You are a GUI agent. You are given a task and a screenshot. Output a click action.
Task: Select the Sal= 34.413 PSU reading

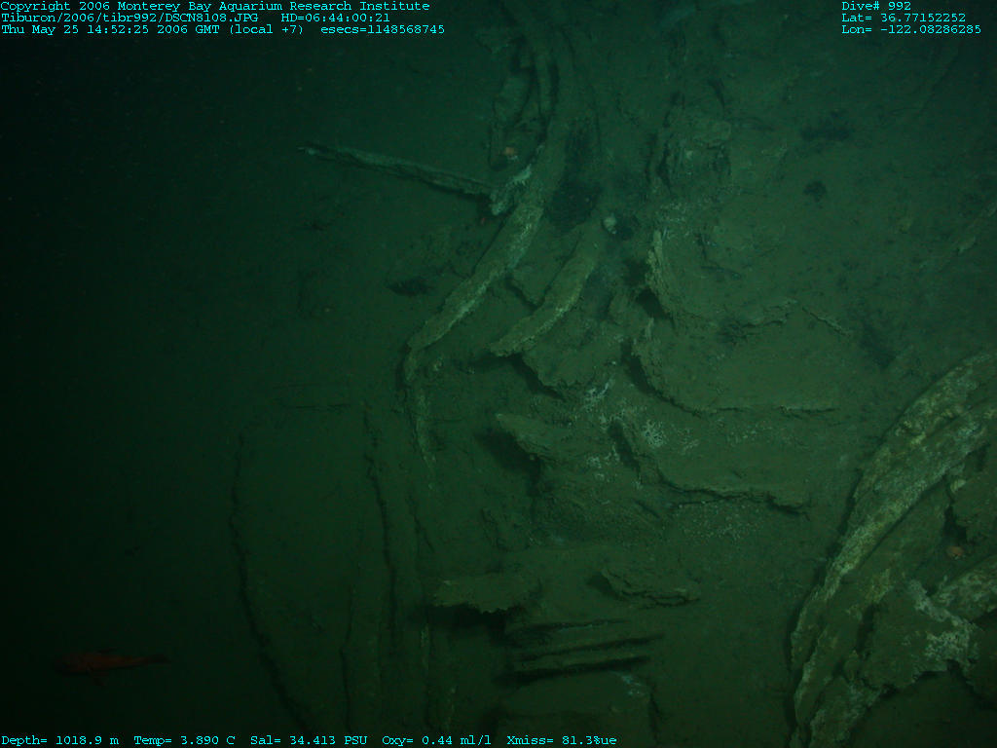[309, 740]
